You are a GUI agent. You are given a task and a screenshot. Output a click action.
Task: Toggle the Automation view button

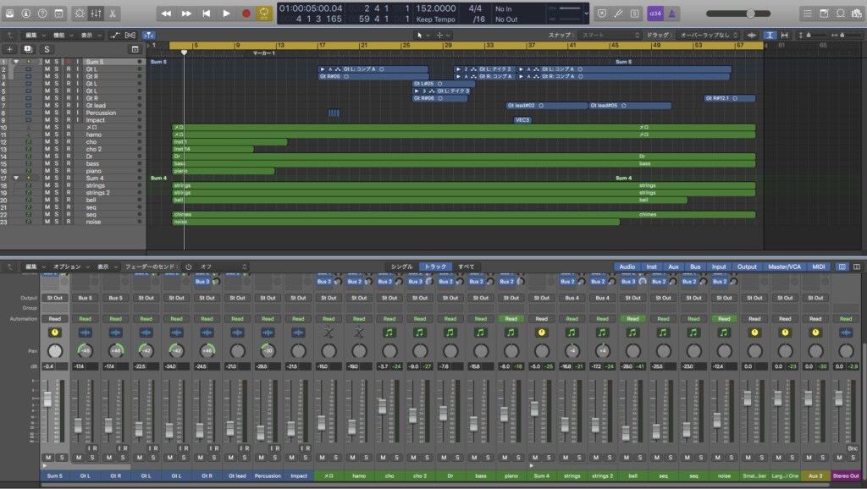pyautogui.click(x=114, y=35)
